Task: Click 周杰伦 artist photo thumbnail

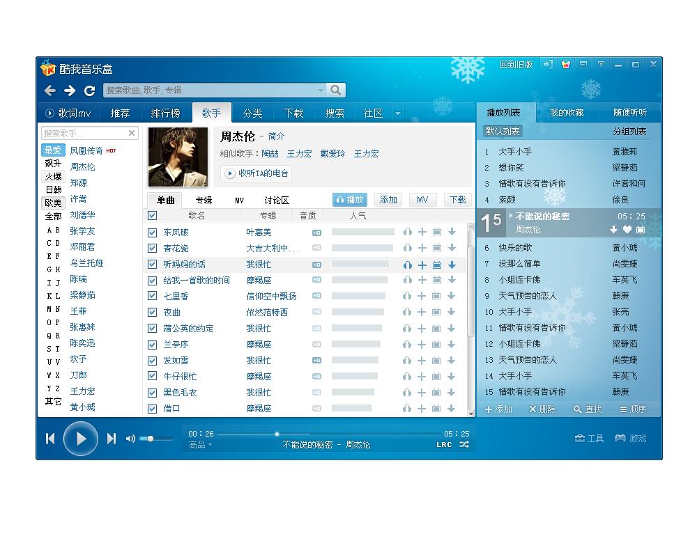Action: pyautogui.click(x=178, y=157)
